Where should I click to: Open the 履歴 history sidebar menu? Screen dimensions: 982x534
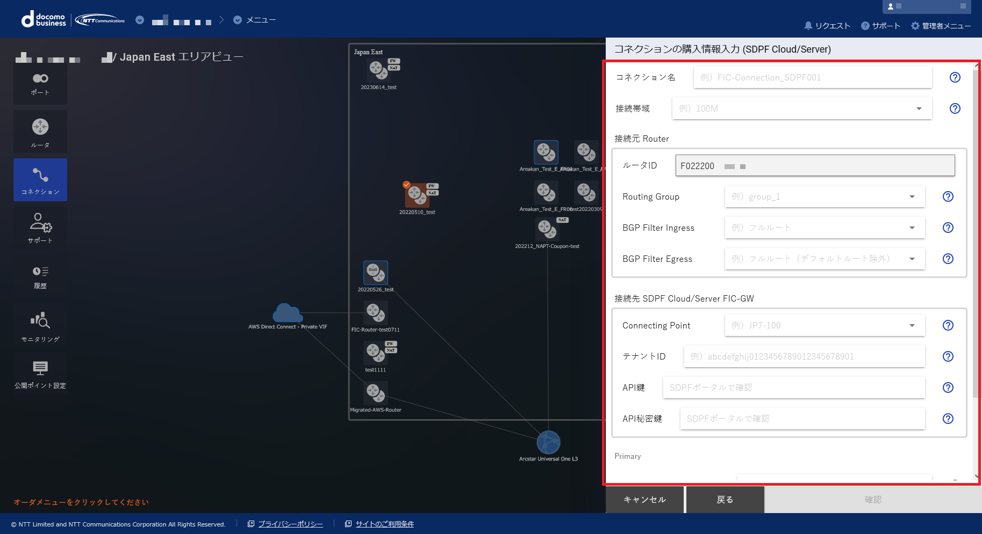pos(40,277)
